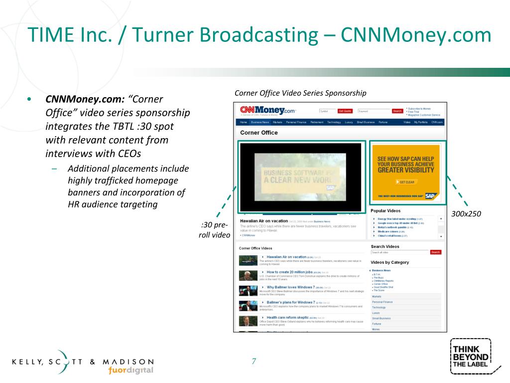Viewport: 510px width, 383px height.
Task: Open Hawaiian Air on vacation thumbnail
Action: point(248,260)
